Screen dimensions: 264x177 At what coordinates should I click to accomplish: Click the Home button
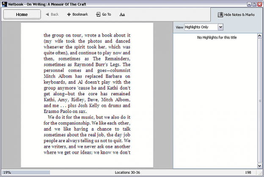pyautogui.click(x=22, y=14)
